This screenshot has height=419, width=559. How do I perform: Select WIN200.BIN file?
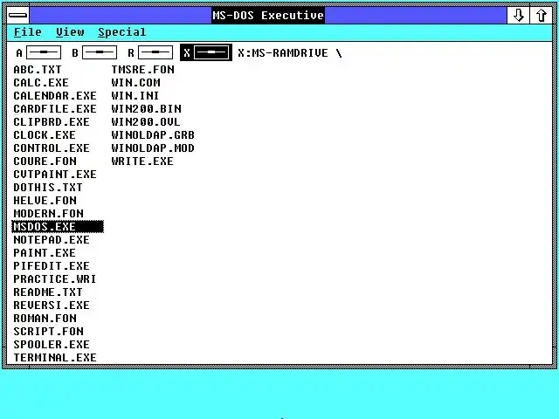click(x=146, y=108)
